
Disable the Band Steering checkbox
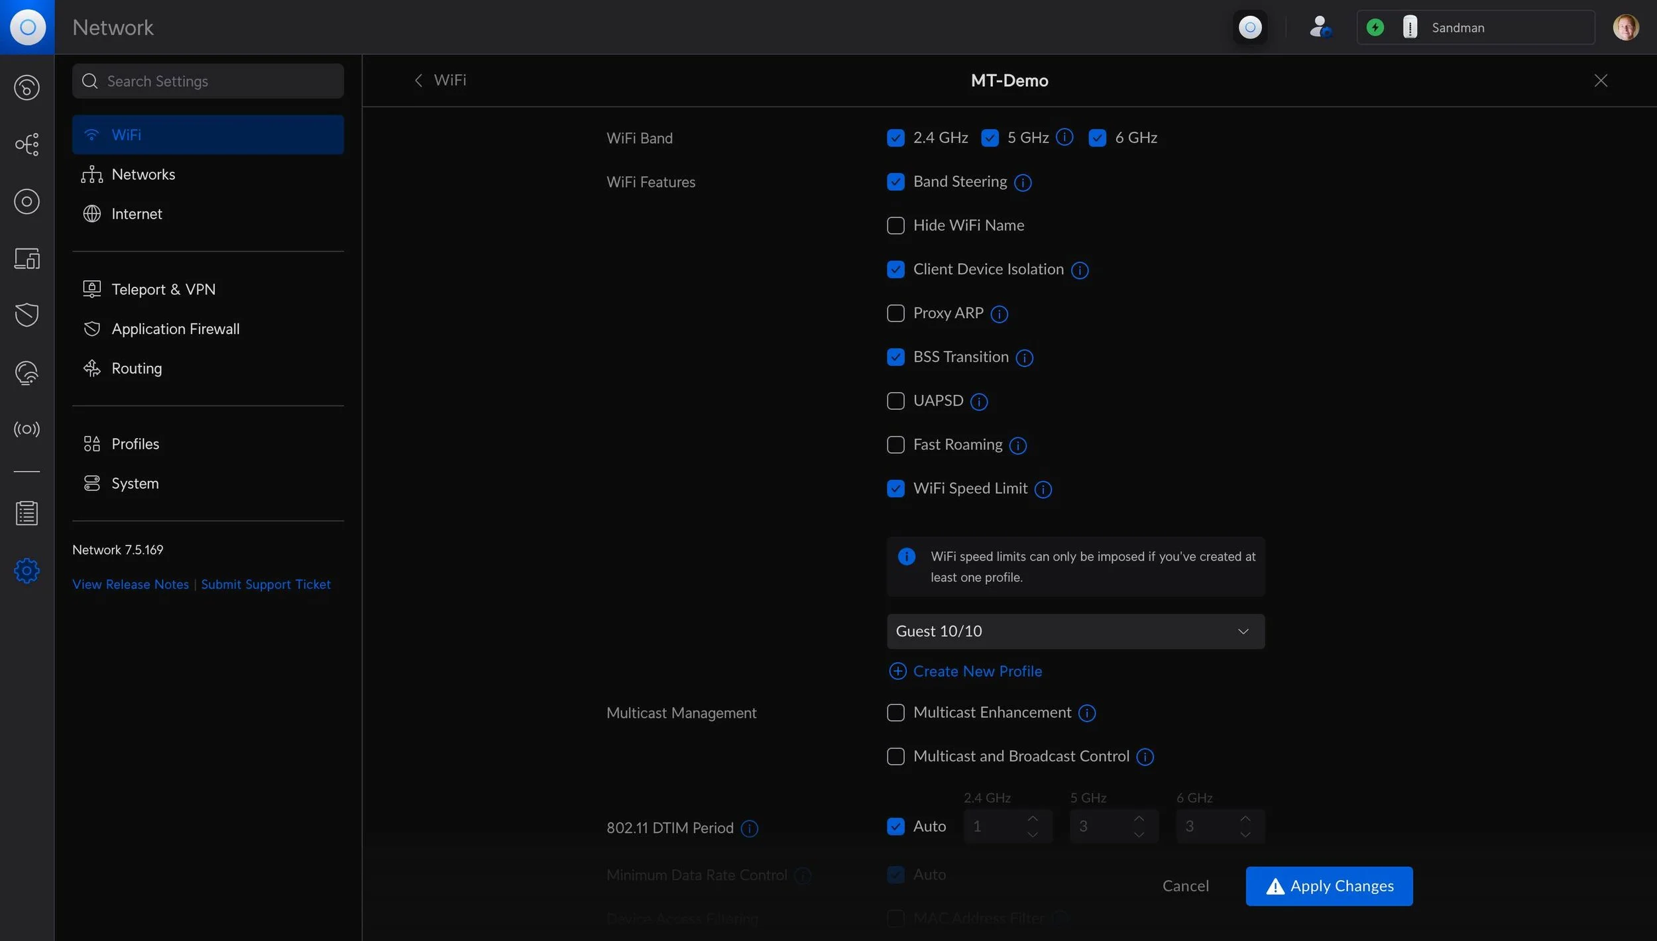click(x=895, y=181)
